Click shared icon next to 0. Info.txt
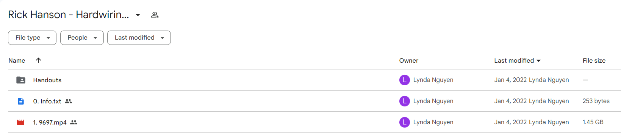The height and width of the screenshot is (137, 621). pyautogui.click(x=68, y=101)
